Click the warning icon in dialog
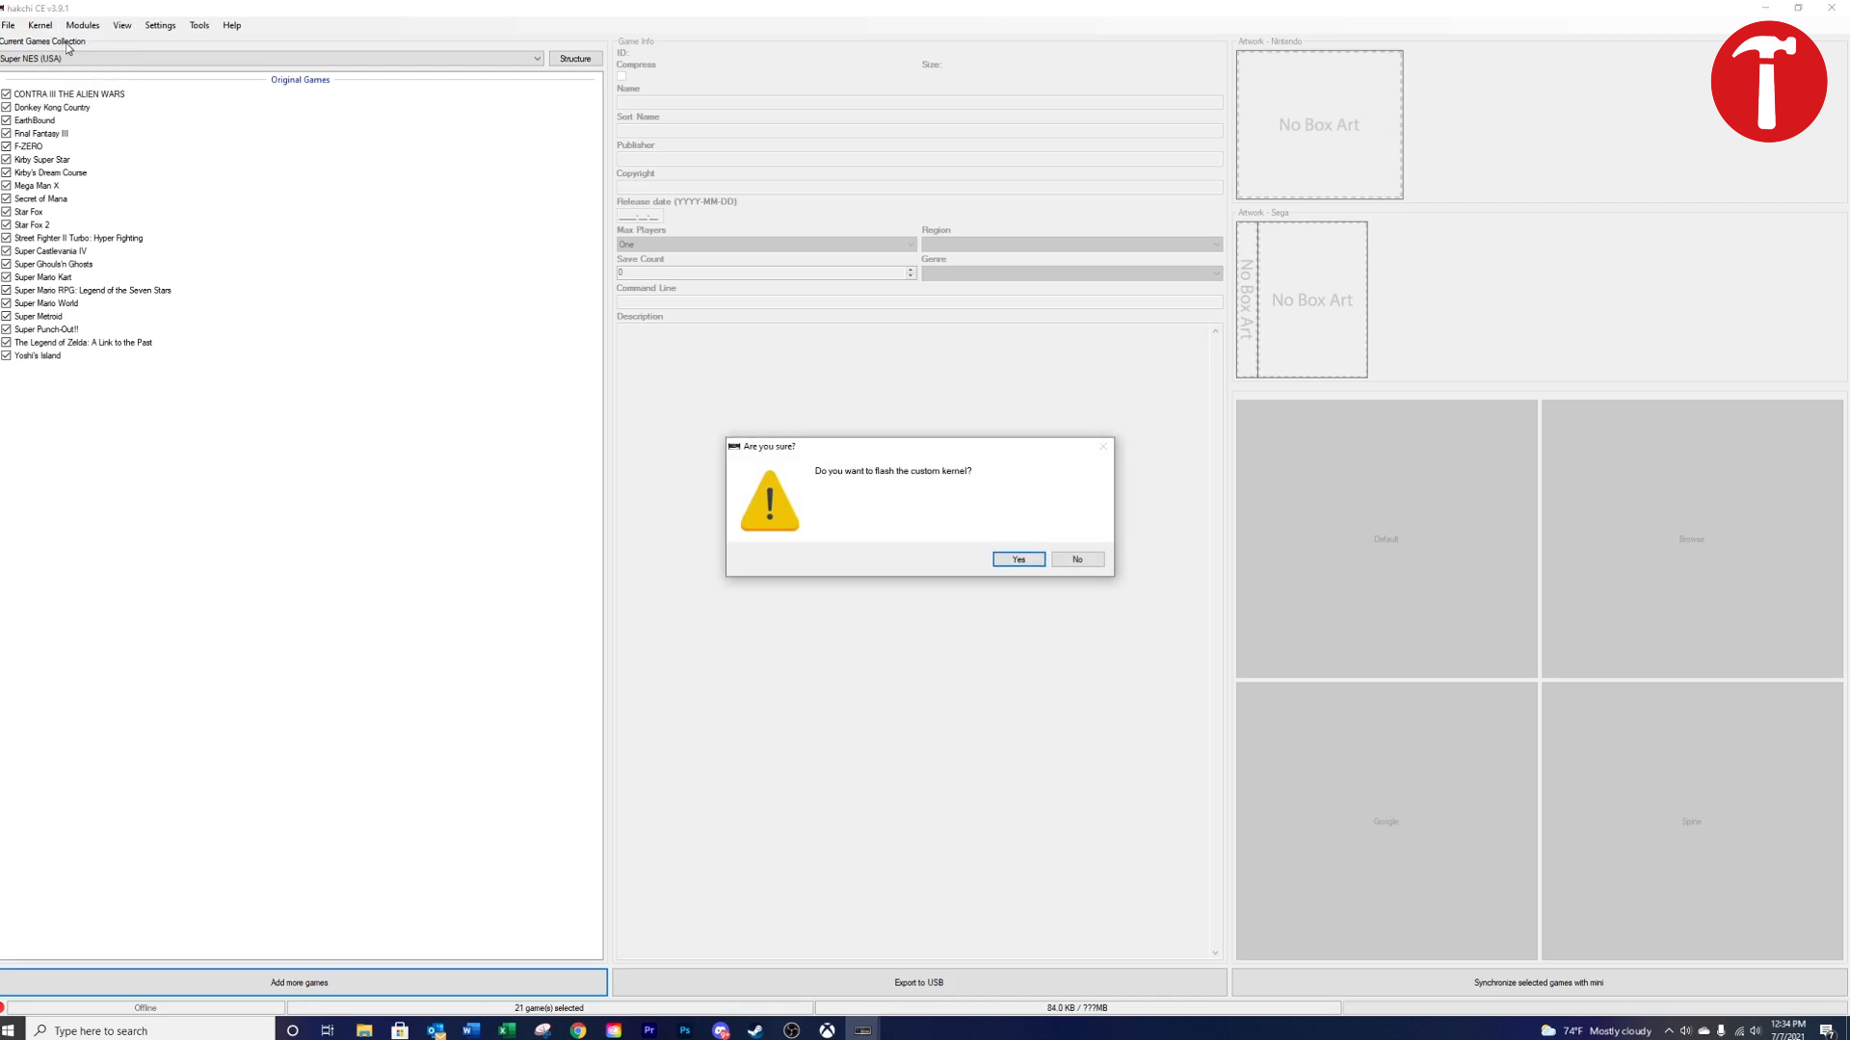1850x1040 pixels. coord(767,501)
